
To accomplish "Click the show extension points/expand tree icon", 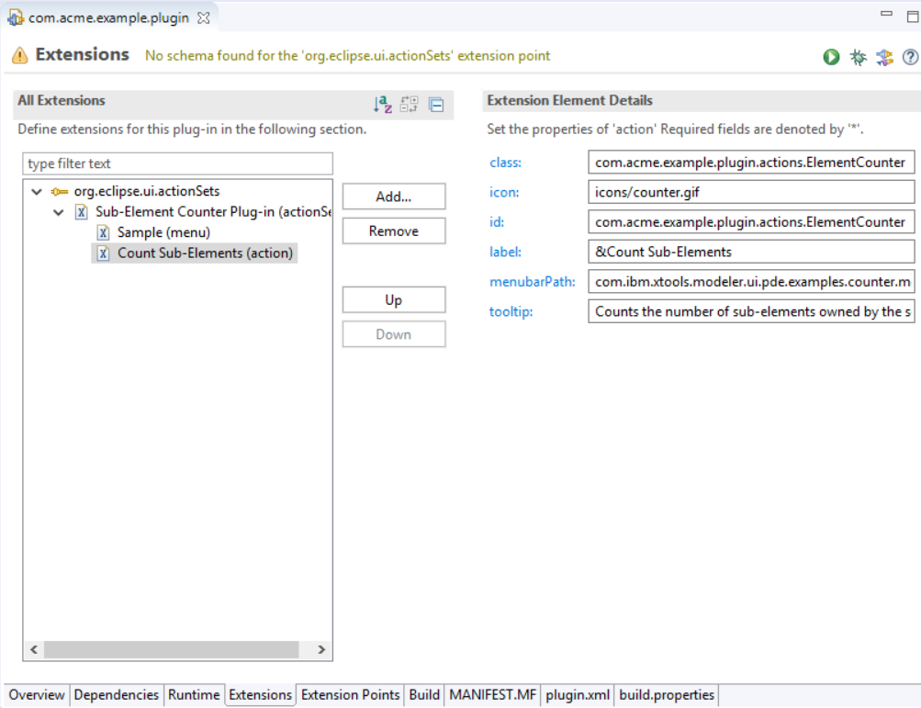I will click(x=409, y=105).
